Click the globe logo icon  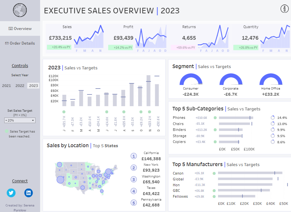pos(20,10)
